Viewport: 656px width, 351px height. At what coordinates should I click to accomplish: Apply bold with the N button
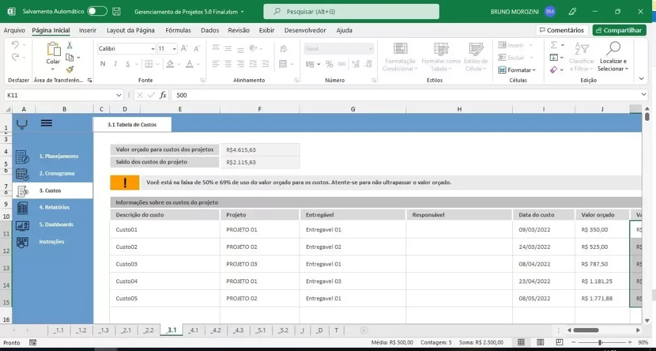click(x=103, y=64)
